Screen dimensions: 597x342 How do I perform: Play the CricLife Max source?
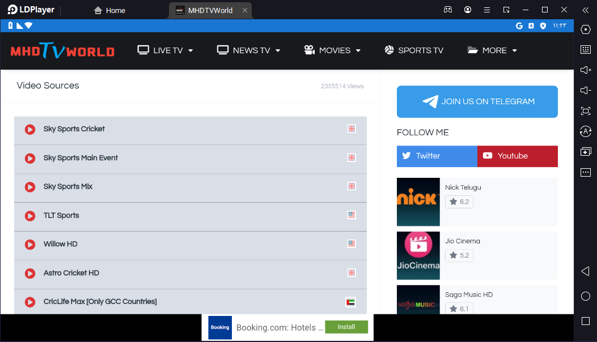click(x=190, y=302)
